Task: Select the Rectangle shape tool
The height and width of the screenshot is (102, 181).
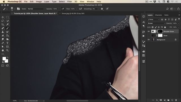Action: pyautogui.click(x=7, y=46)
